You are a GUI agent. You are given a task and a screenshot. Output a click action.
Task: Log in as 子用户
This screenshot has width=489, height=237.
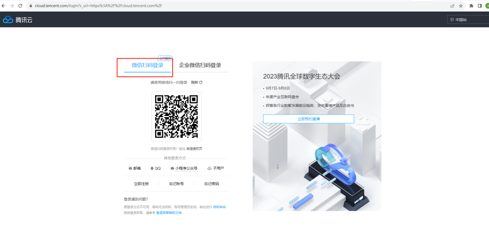(216, 168)
